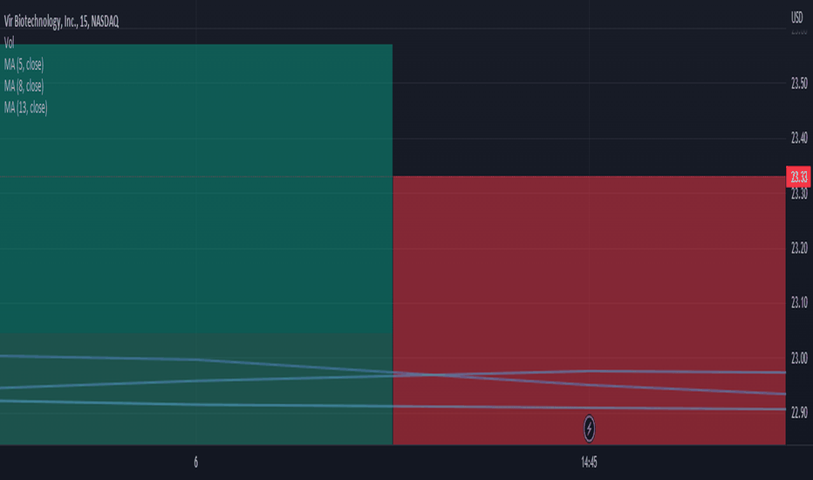The image size is (813, 480).
Task: Click the USD currency label
Action: [x=797, y=17]
